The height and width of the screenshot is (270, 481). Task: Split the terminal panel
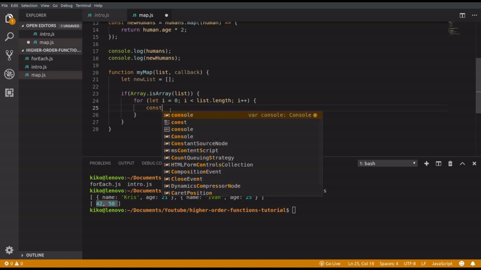[x=438, y=163]
